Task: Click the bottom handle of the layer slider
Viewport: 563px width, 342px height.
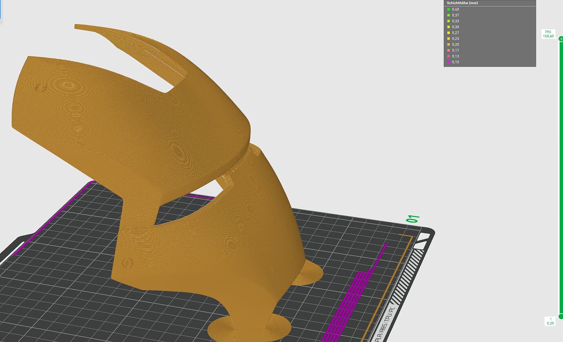Action: click(561, 316)
